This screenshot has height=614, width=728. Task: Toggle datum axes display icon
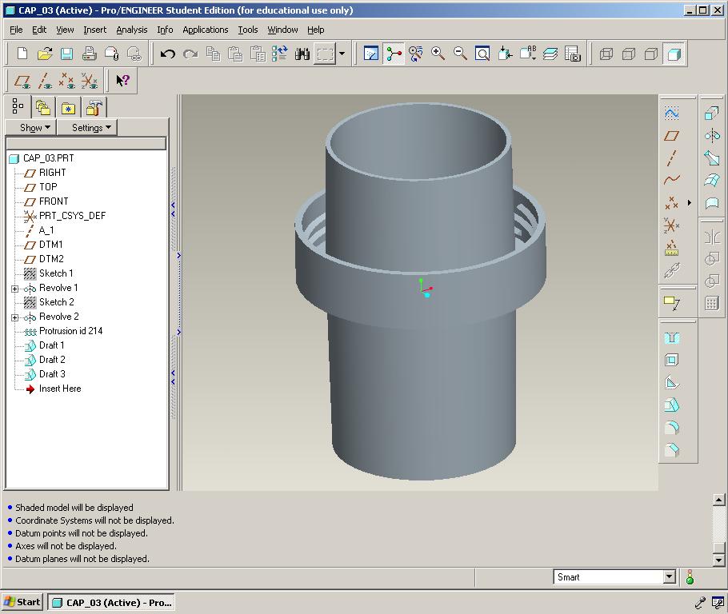(46, 81)
